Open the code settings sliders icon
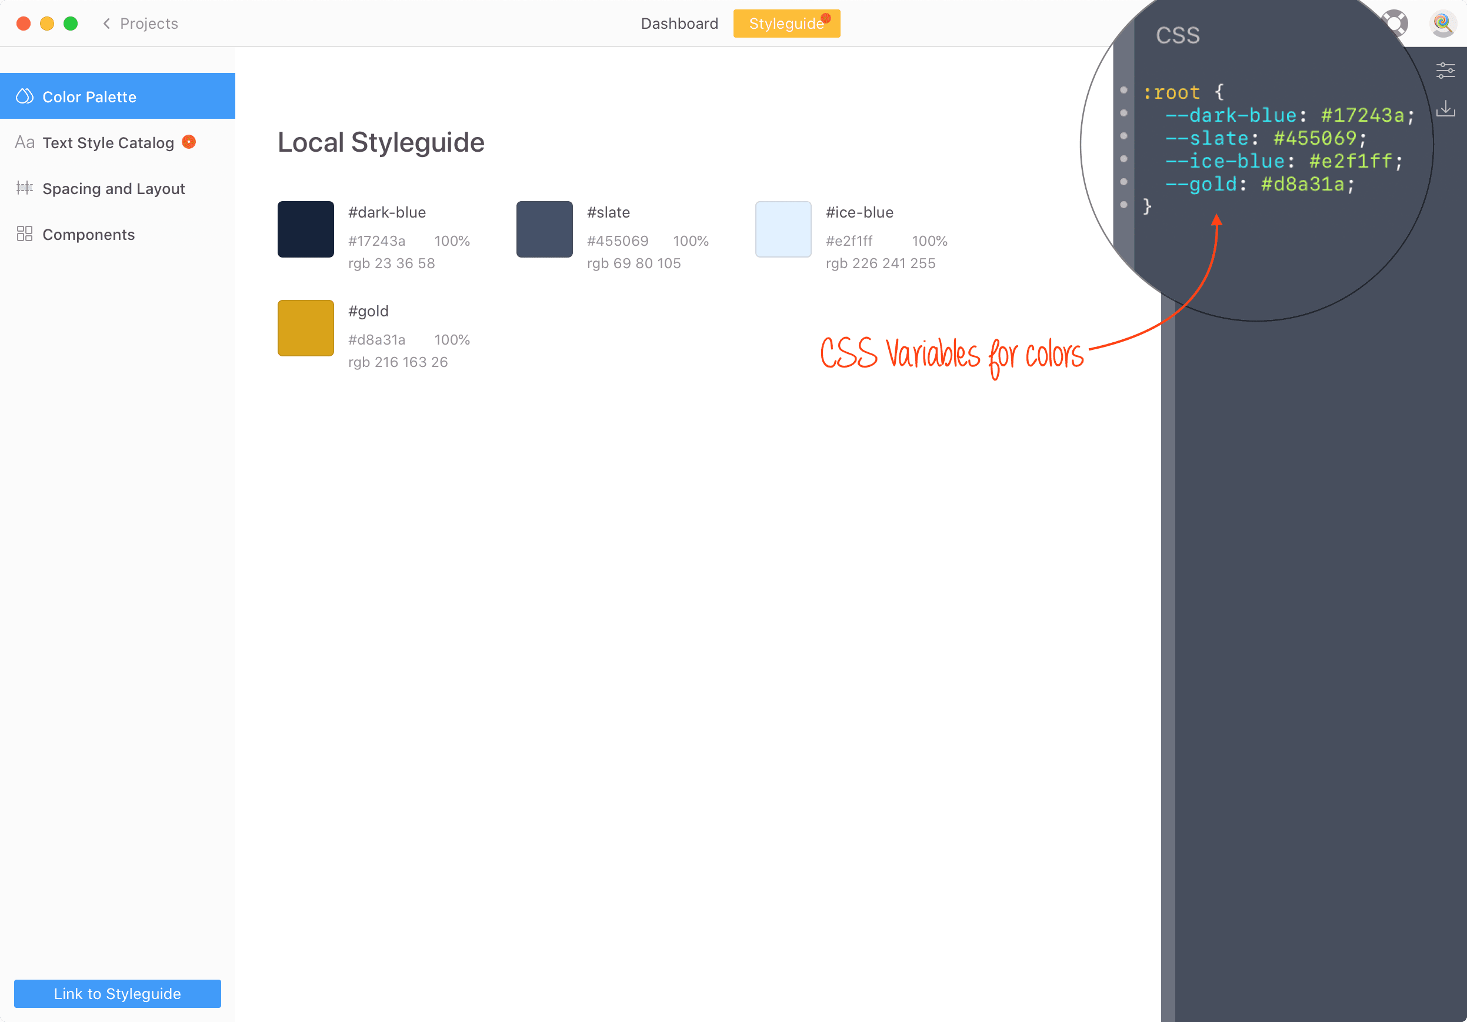 (x=1445, y=70)
